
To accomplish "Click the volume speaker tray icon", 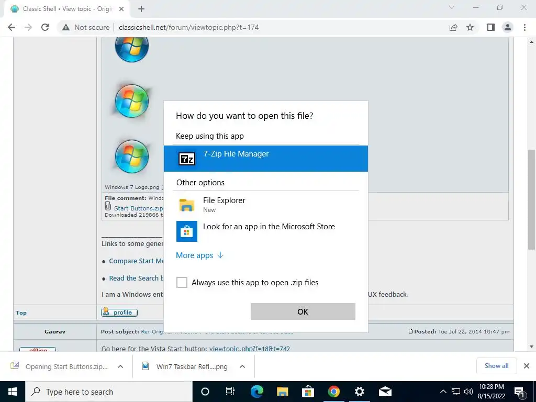I will pyautogui.click(x=468, y=392).
